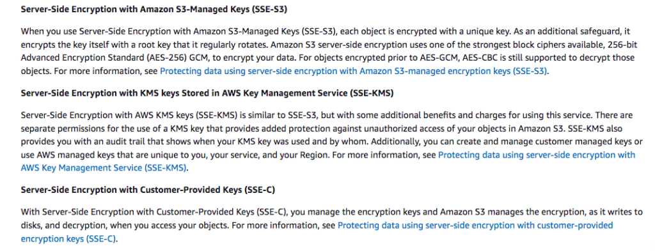Click the Amazon S3-Managed Keys (SSE-S3) heading
Image resolution: width=655 pixels, height=251 pixels.
[154, 10]
